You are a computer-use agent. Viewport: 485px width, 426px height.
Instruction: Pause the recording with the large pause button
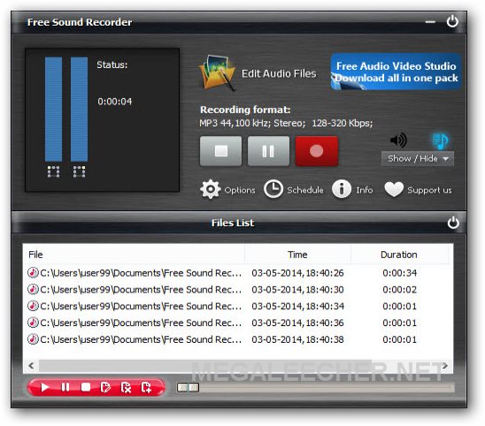click(x=268, y=151)
